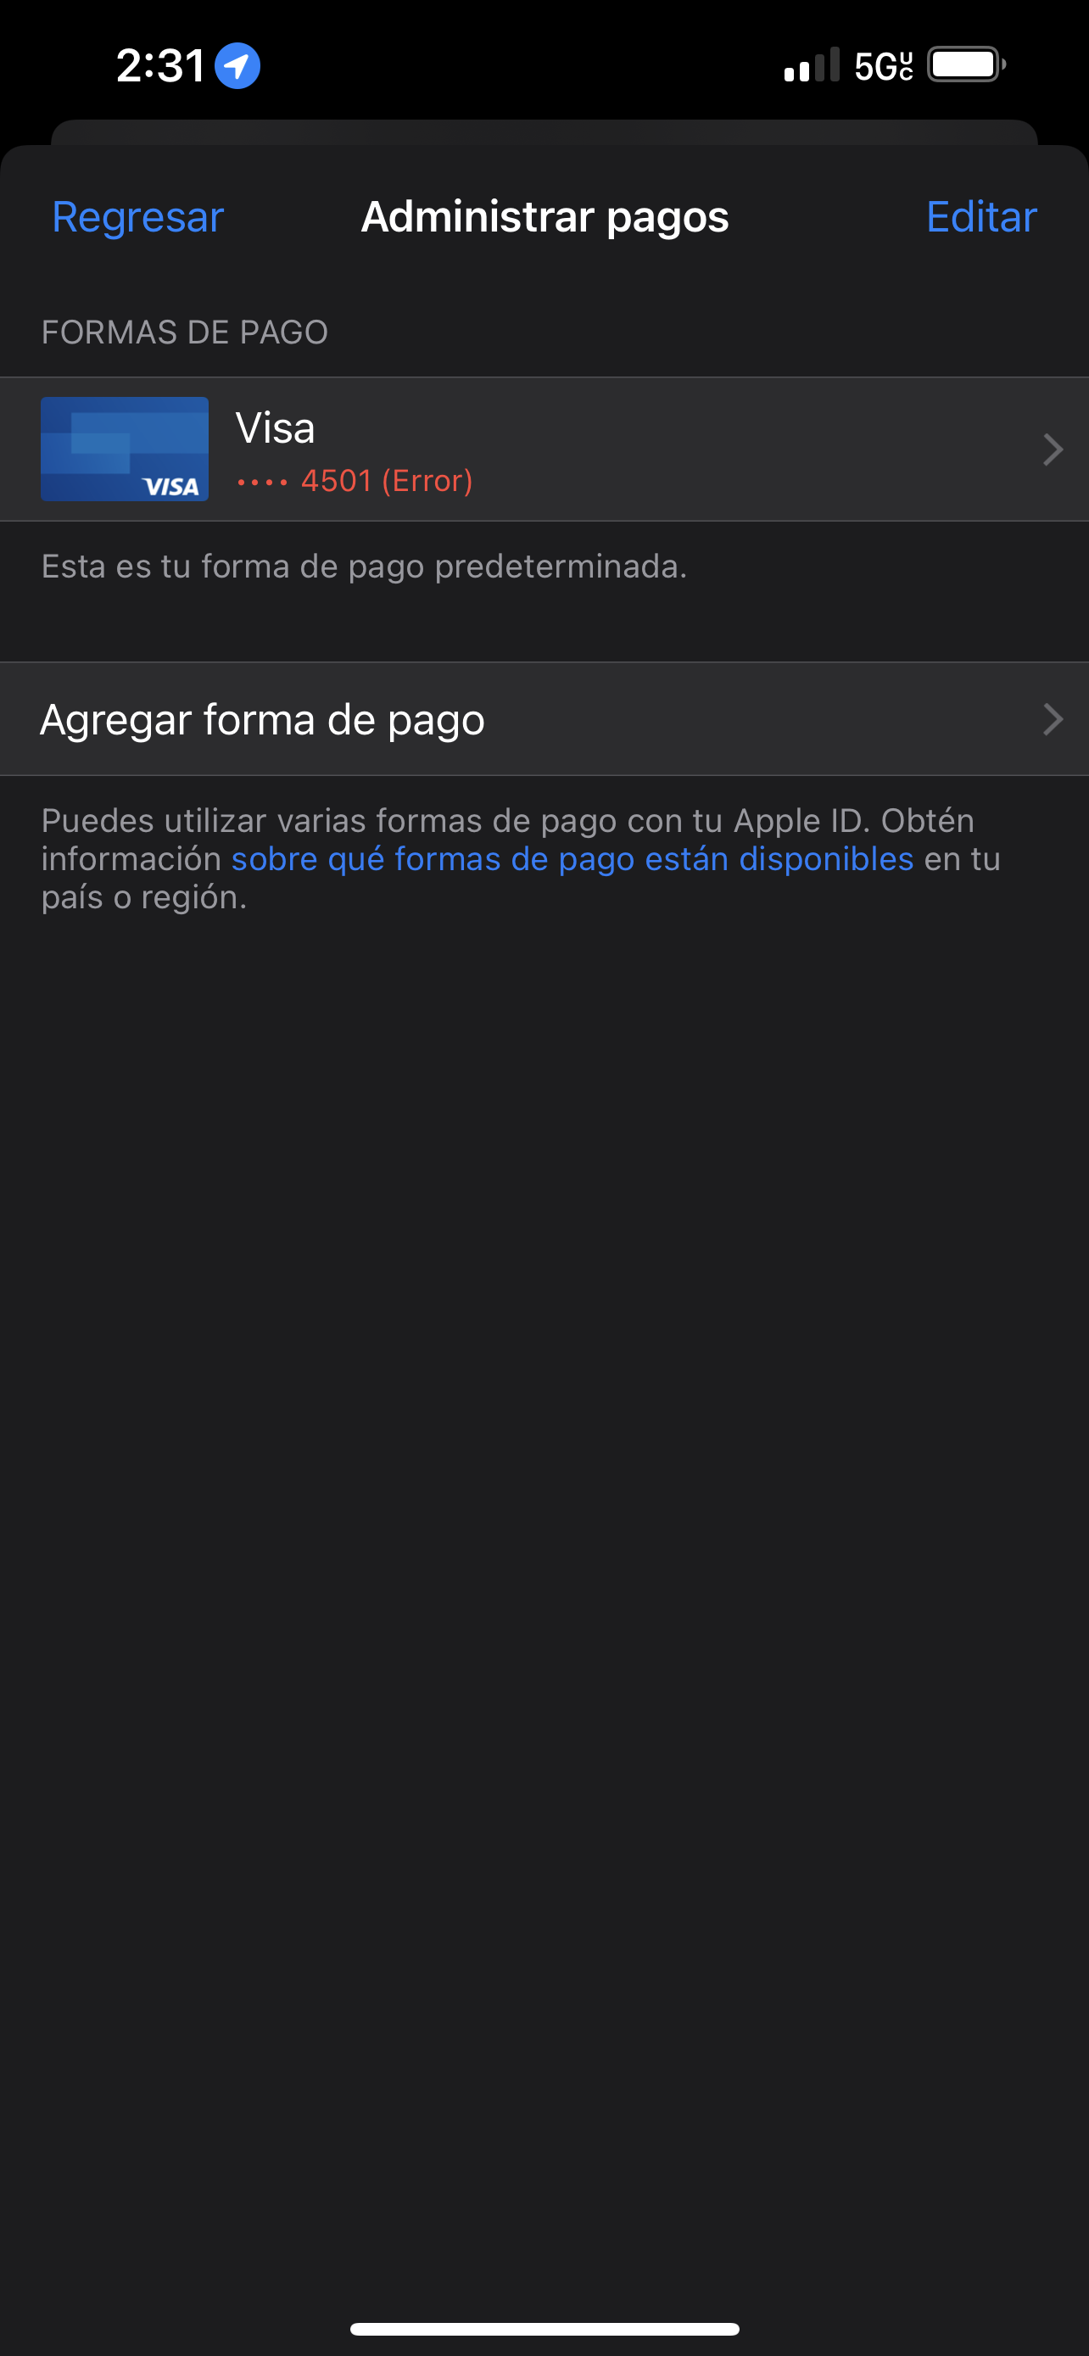Tap the 5G network indicator
Viewport: 1089px width, 2356px height.
883,66
